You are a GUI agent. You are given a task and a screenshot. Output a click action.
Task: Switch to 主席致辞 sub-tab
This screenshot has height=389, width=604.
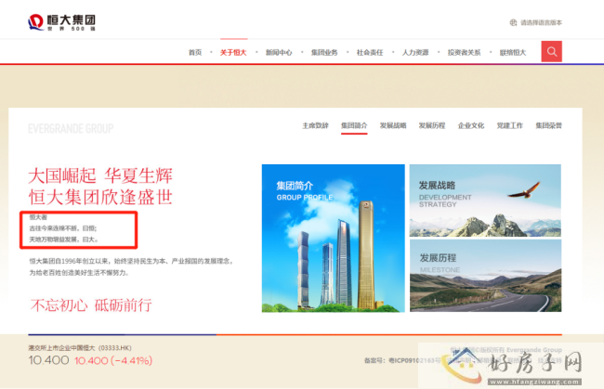click(x=315, y=125)
